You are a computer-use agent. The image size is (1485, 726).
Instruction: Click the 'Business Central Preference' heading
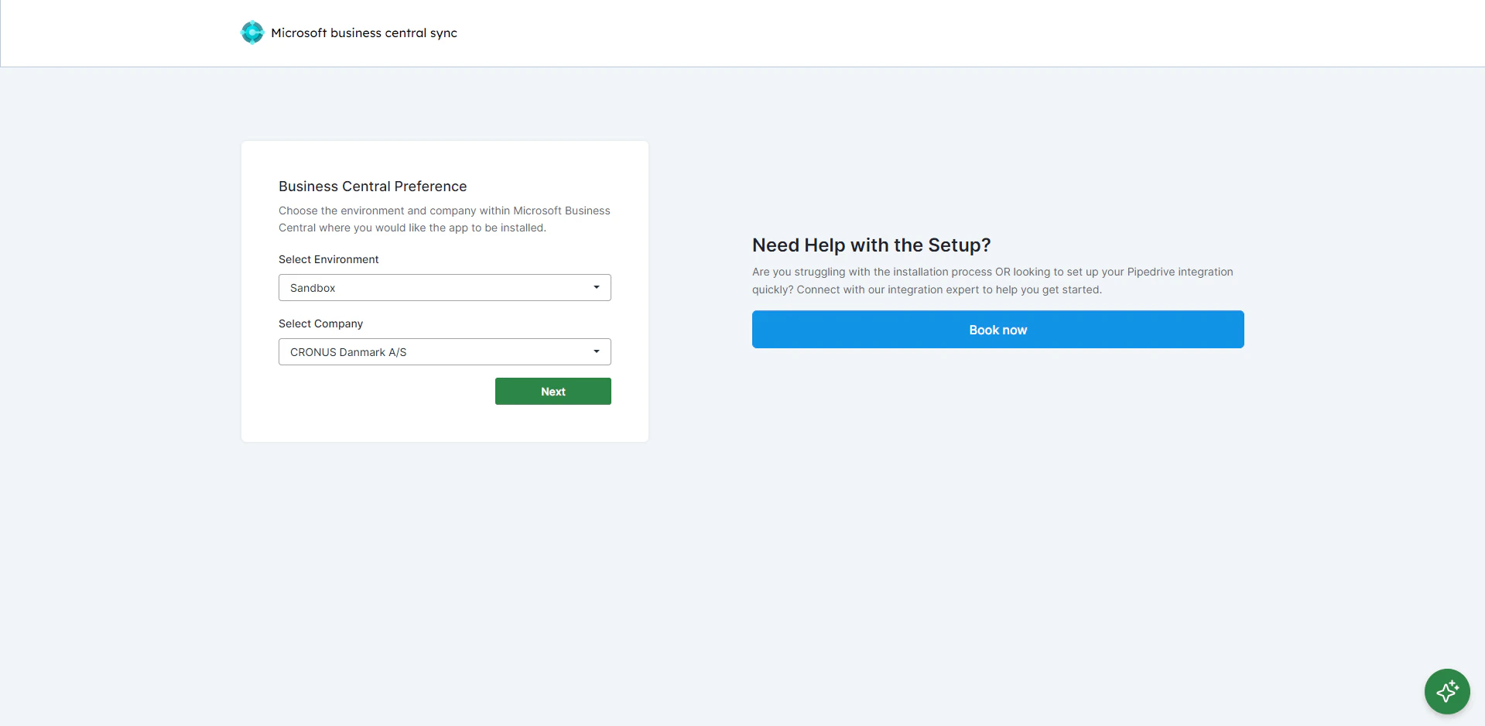(373, 187)
